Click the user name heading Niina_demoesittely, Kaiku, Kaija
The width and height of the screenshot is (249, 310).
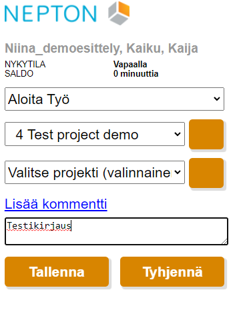coord(101,49)
